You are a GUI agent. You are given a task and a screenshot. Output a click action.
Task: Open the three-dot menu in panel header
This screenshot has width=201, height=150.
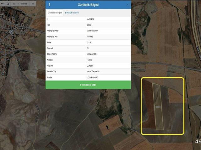50,5
